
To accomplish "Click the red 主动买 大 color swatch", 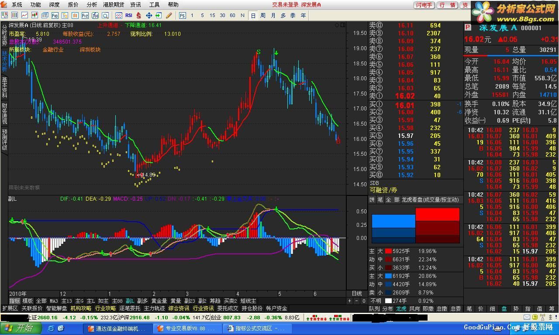I will pyautogui.click(x=388, y=251).
